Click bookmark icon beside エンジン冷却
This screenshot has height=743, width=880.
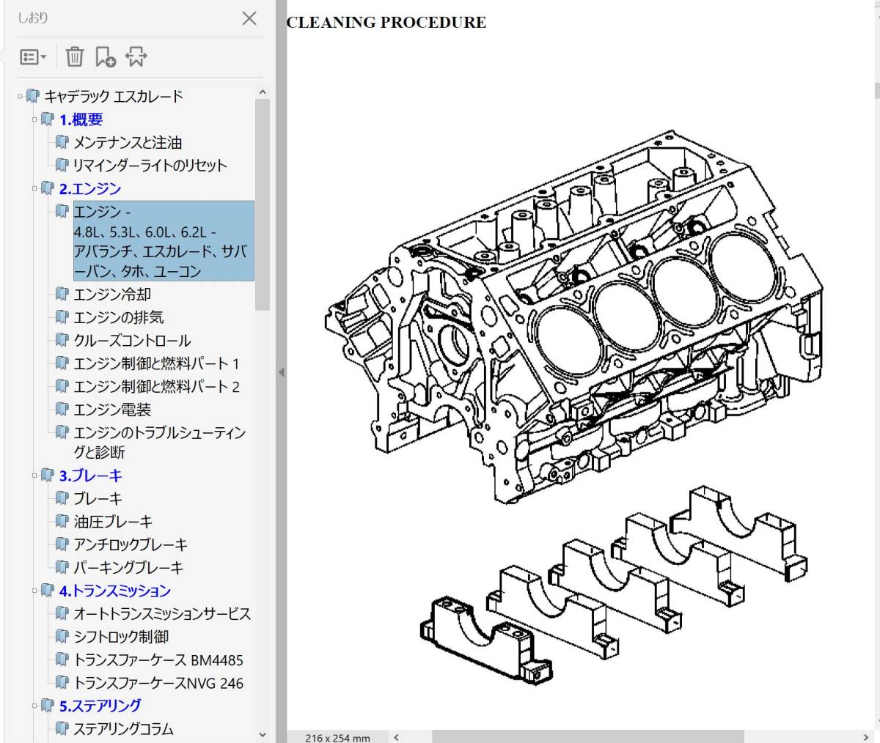pos(62,294)
